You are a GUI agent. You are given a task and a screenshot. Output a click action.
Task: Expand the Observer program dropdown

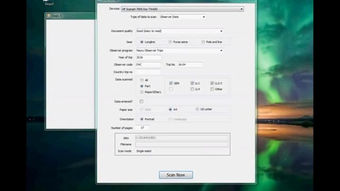click(180, 50)
